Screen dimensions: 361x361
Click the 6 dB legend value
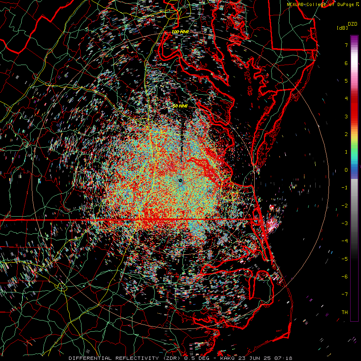pos(346,63)
